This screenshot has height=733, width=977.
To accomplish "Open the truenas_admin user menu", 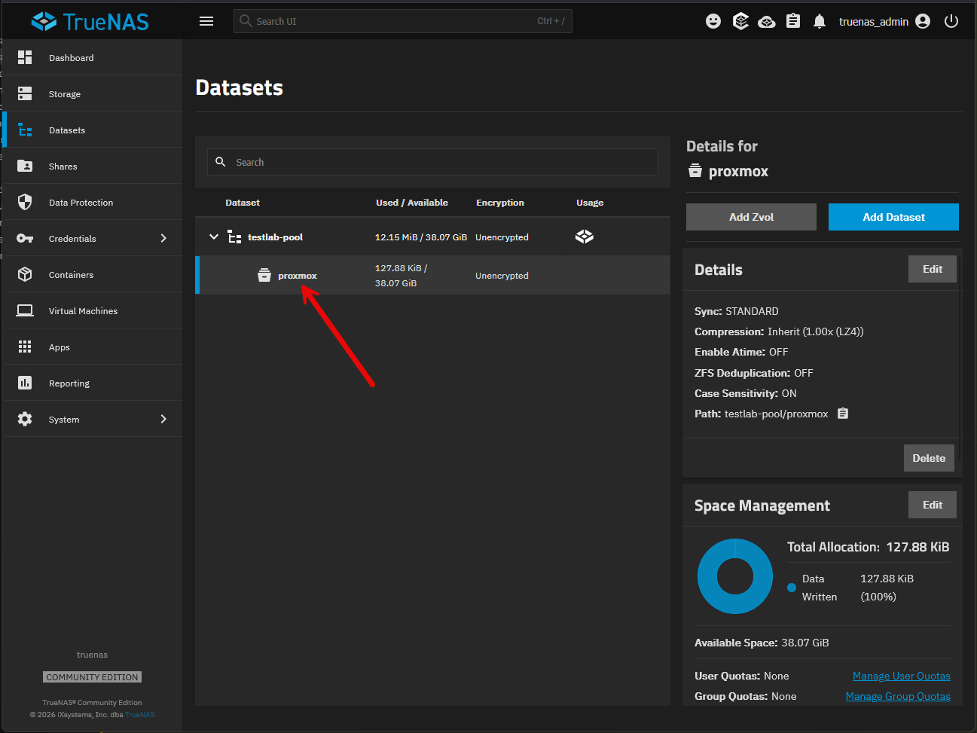I will [884, 21].
